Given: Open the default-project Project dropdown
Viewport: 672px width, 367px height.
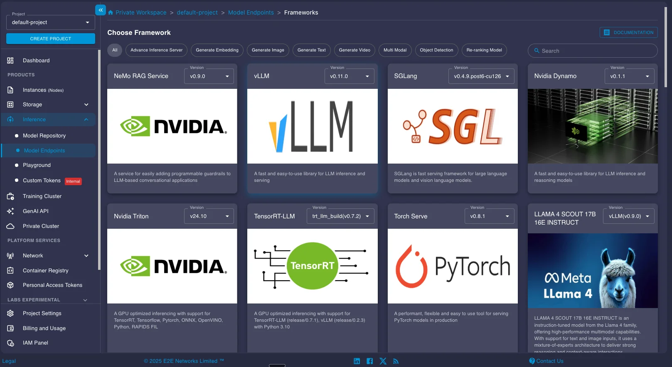Looking at the screenshot, I should (x=50, y=22).
